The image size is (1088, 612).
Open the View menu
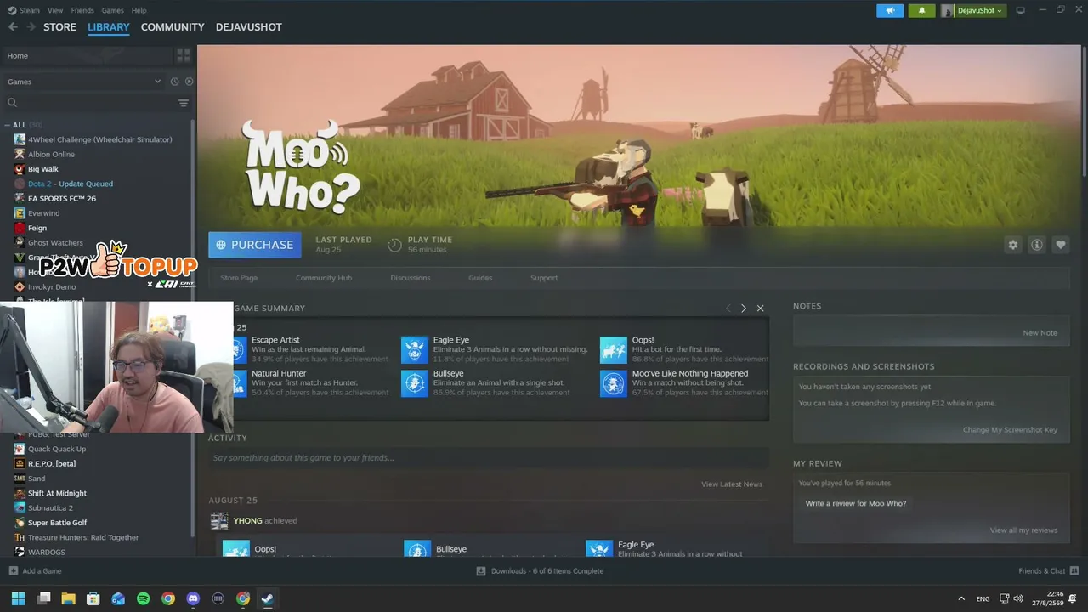[55, 10]
